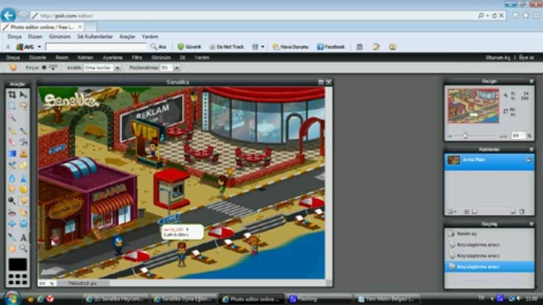
Task: Select the Arka Plan layer thumbnail
Action: [x=454, y=160]
